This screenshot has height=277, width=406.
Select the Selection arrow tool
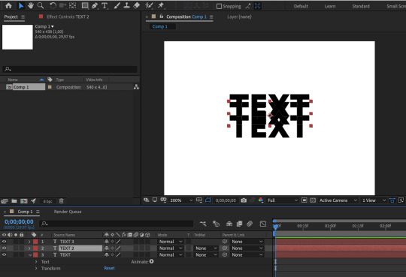[21, 5]
